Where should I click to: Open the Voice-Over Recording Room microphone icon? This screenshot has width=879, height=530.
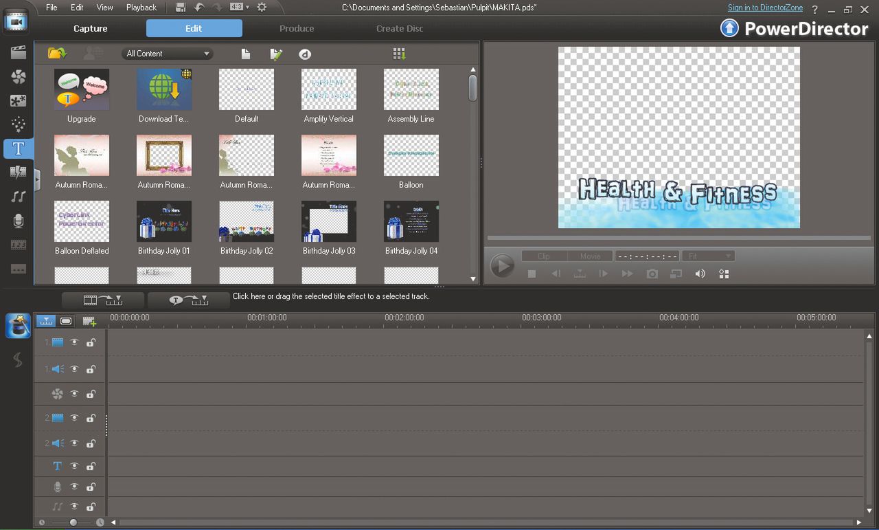[19, 221]
